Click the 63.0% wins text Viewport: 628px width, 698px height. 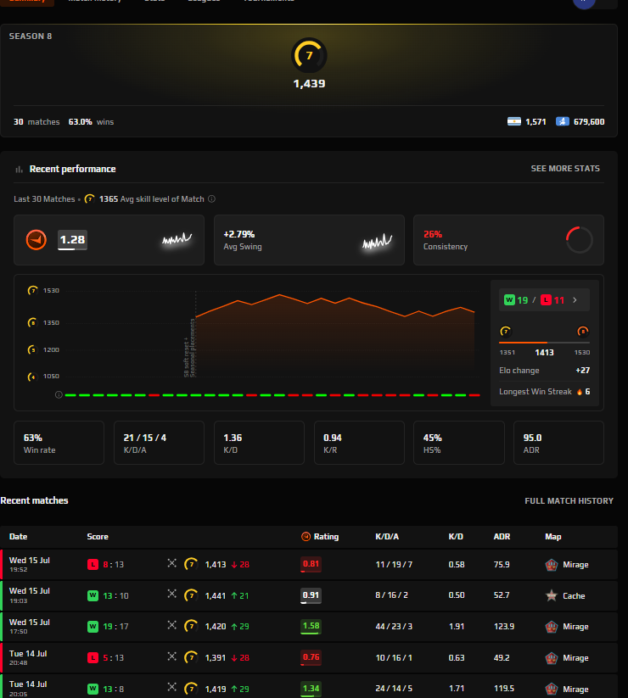[x=91, y=122]
